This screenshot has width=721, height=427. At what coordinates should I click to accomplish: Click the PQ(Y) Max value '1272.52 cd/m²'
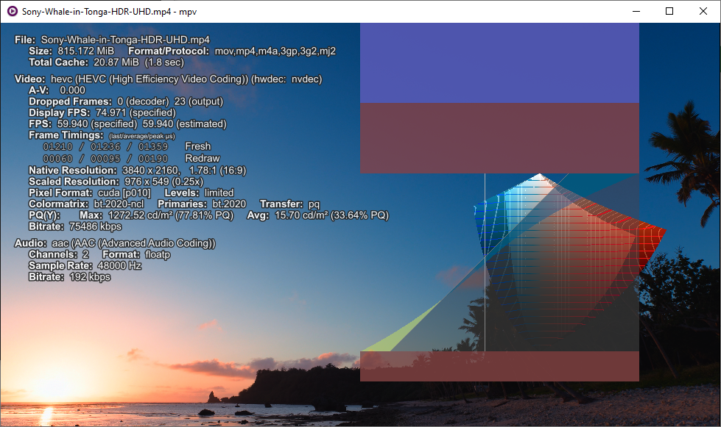(140, 215)
